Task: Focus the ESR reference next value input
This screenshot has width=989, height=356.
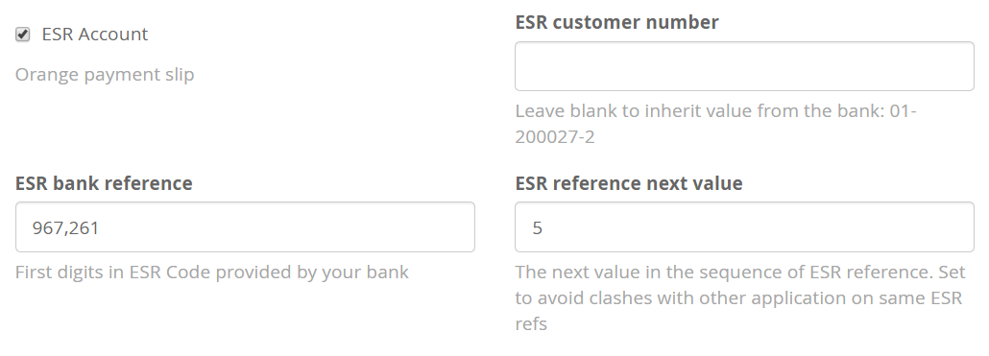Action: tap(744, 226)
